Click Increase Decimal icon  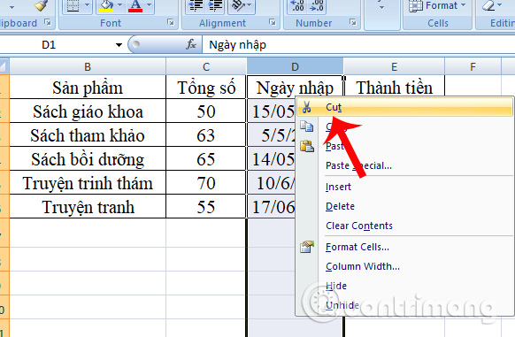(x=298, y=6)
